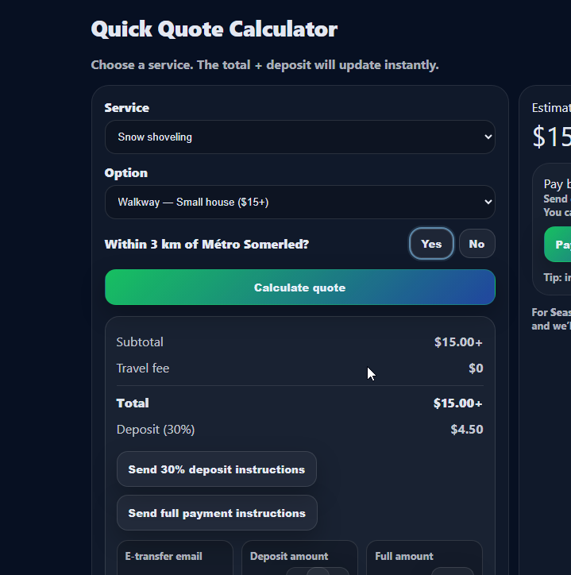Image resolution: width=571 pixels, height=575 pixels.
Task: Click the green Pay button in estimate panel
Action: (559, 245)
